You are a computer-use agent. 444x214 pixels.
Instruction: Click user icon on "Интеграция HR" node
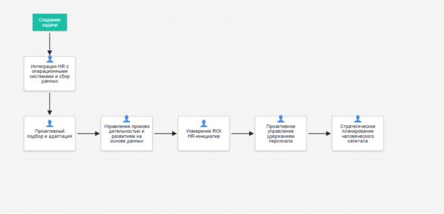pyautogui.click(x=50, y=59)
